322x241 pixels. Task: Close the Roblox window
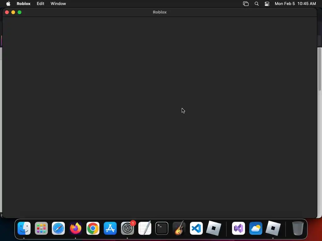[x=7, y=12]
